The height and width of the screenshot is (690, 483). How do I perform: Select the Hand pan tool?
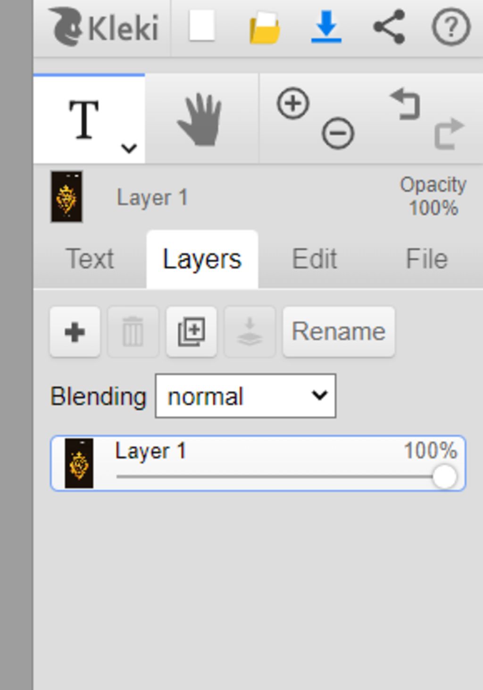pos(200,119)
